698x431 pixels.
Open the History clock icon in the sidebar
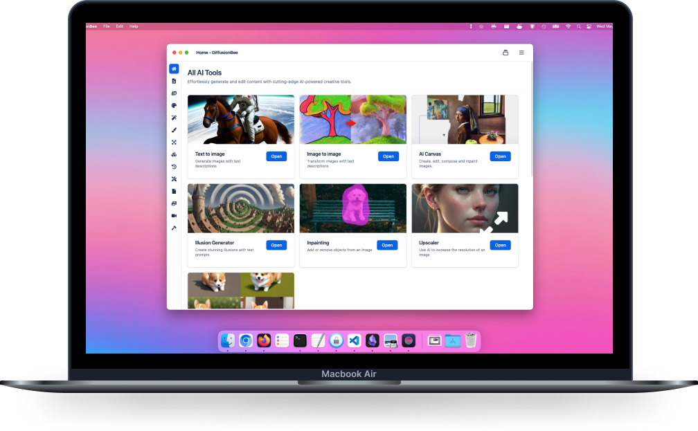point(174,167)
